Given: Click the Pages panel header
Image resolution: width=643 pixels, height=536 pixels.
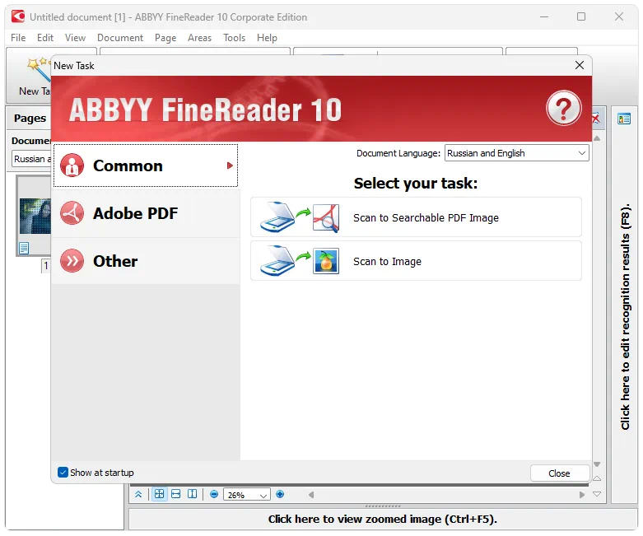Looking at the screenshot, I should 30,118.
